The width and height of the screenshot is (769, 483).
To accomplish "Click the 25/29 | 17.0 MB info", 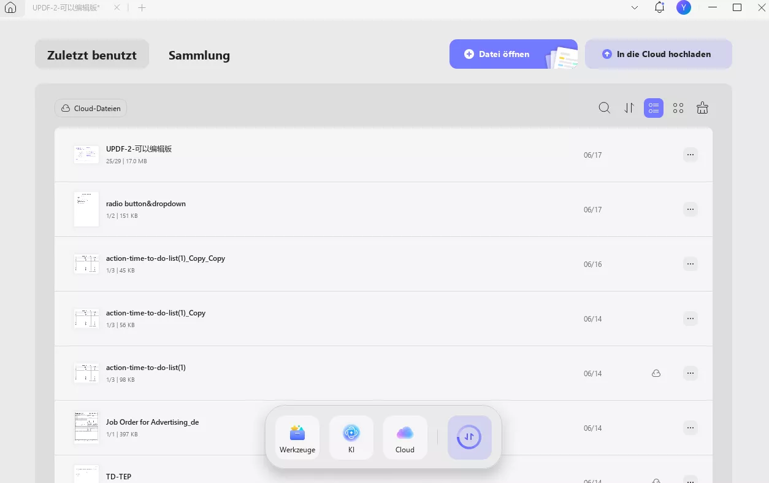I will pyautogui.click(x=126, y=161).
